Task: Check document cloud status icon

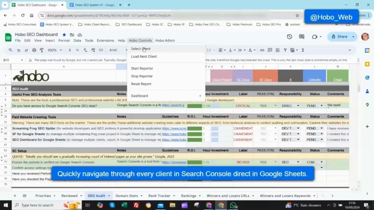Action: pyautogui.click(x=79, y=35)
